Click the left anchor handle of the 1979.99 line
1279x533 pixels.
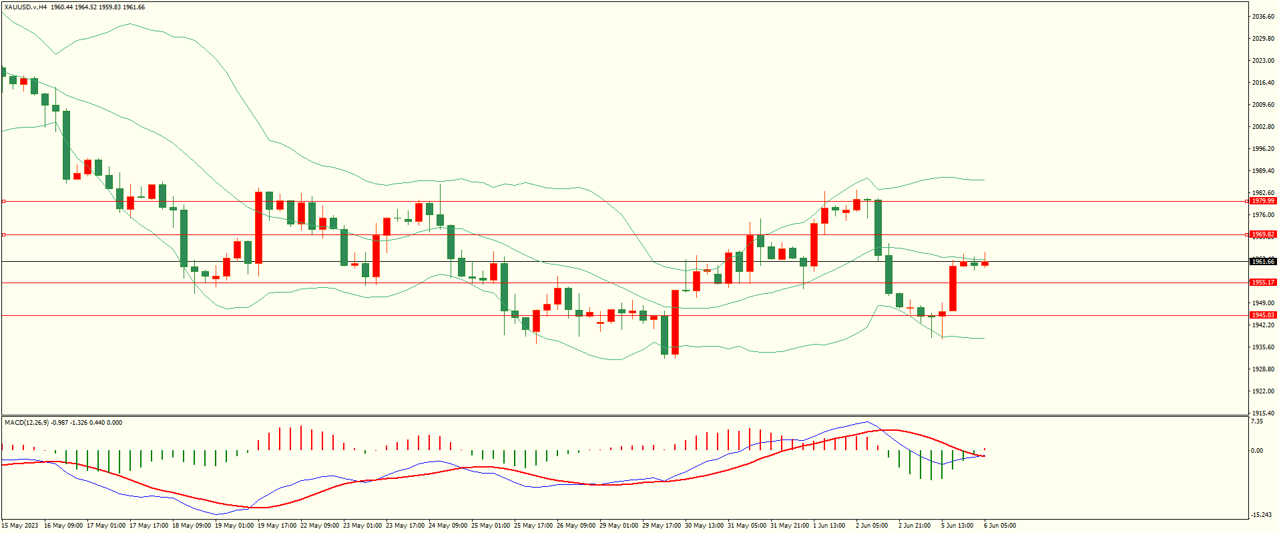pyautogui.click(x=3, y=201)
